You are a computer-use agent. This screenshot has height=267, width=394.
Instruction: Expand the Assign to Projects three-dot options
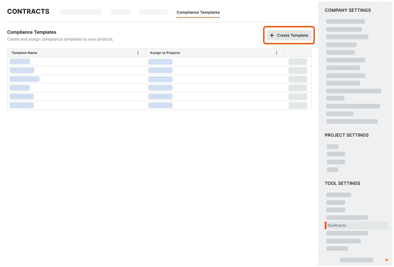tap(277, 53)
